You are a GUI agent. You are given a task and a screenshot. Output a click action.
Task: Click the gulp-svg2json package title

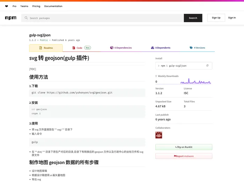point(40,35)
